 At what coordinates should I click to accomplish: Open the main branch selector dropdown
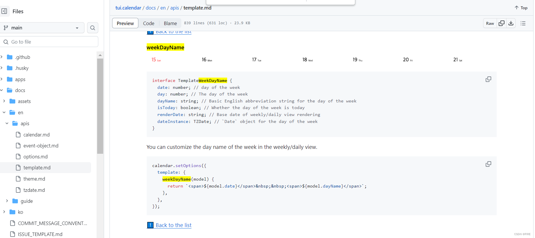point(42,28)
